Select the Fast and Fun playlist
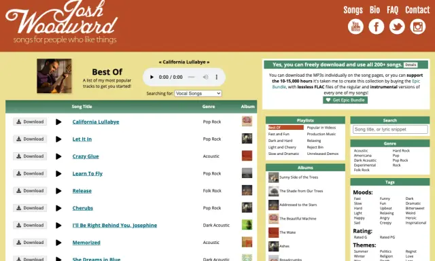 coord(279,134)
